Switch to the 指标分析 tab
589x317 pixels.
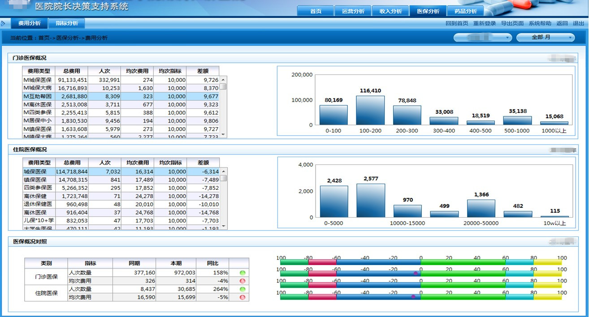coord(67,23)
